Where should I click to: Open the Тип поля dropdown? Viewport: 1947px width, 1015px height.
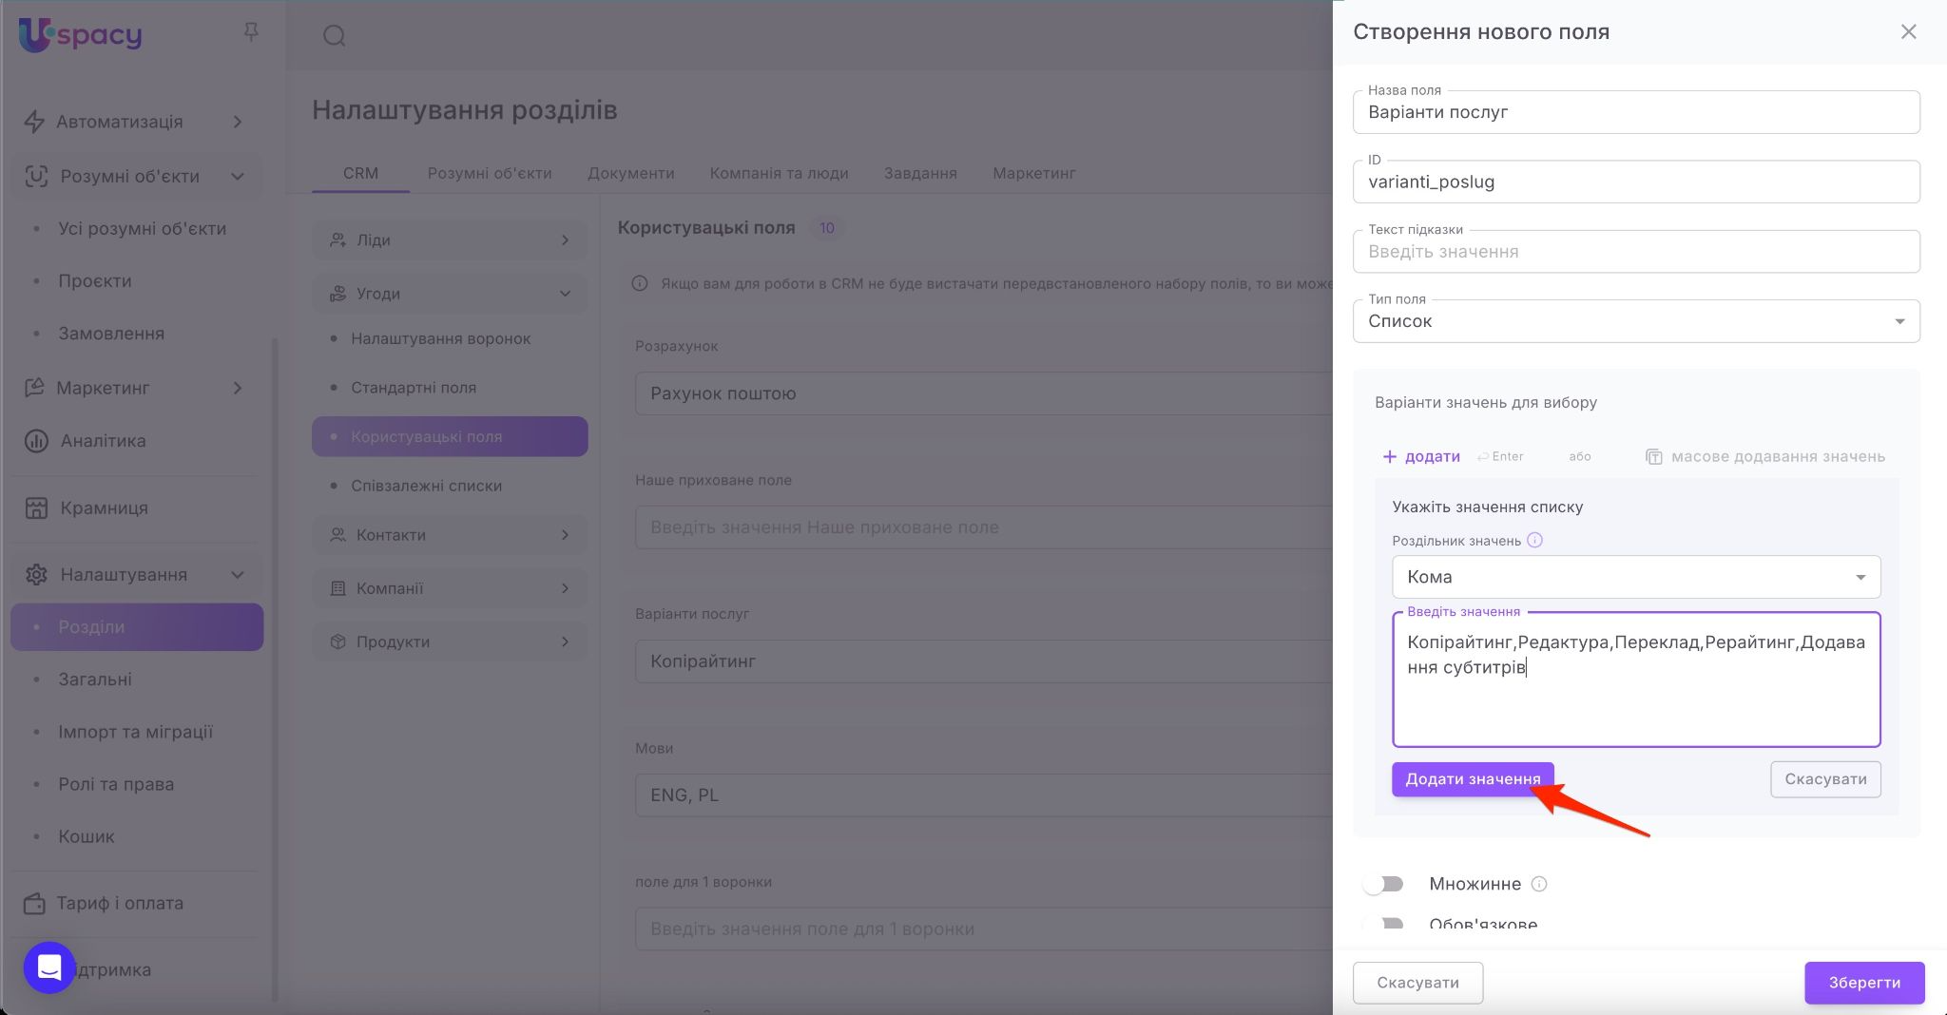pyautogui.click(x=1635, y=321)
